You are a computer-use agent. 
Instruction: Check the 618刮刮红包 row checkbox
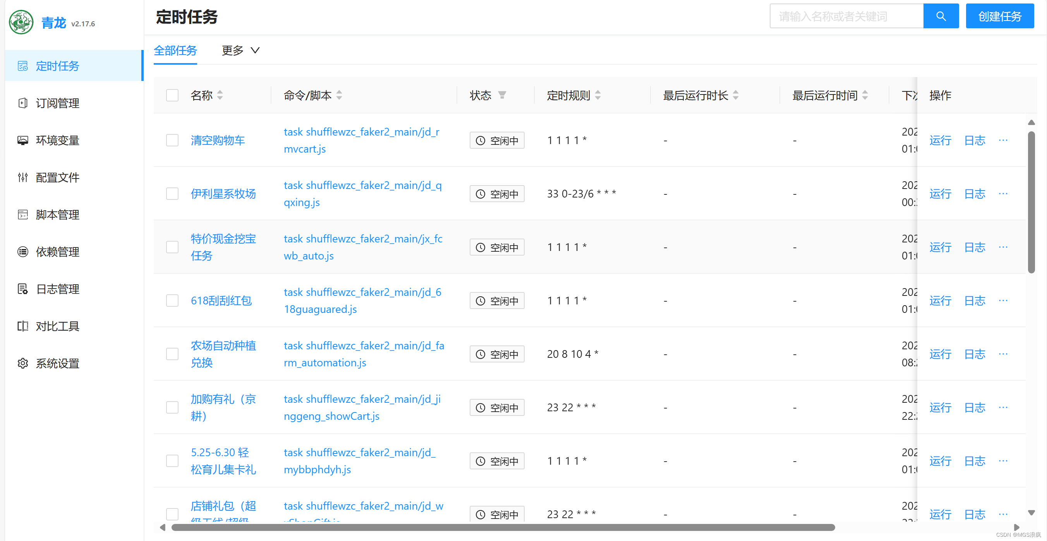click(x=172, y=301)
